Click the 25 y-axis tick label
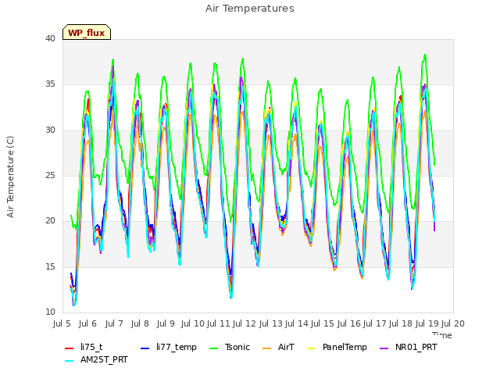This screenshot has height=375, width=500. tap(50, 175)
